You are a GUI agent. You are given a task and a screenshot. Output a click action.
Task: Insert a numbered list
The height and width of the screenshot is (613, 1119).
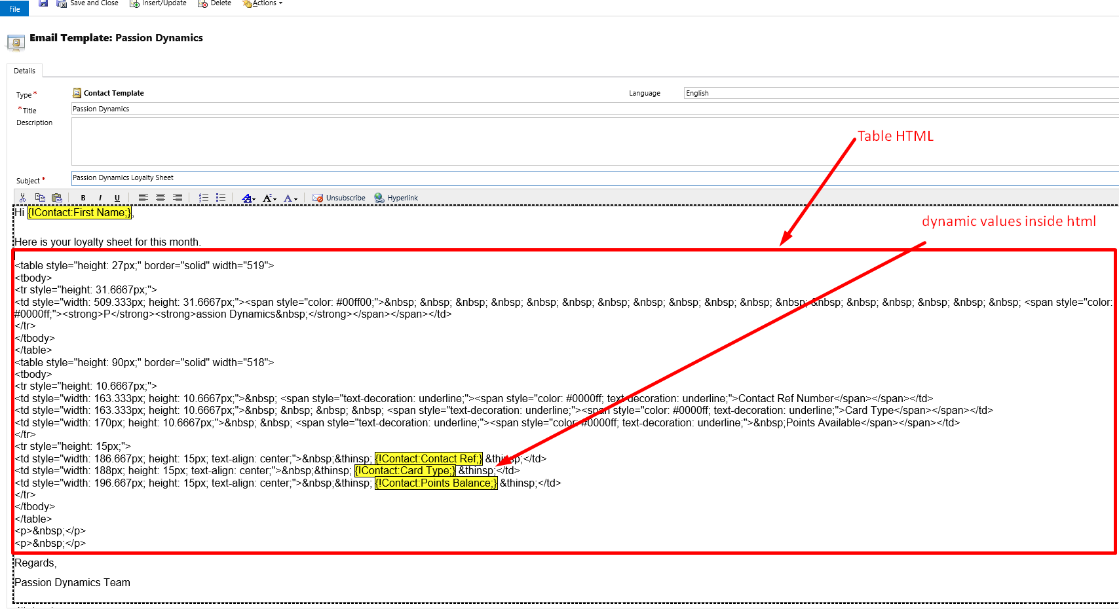point(204,198)
